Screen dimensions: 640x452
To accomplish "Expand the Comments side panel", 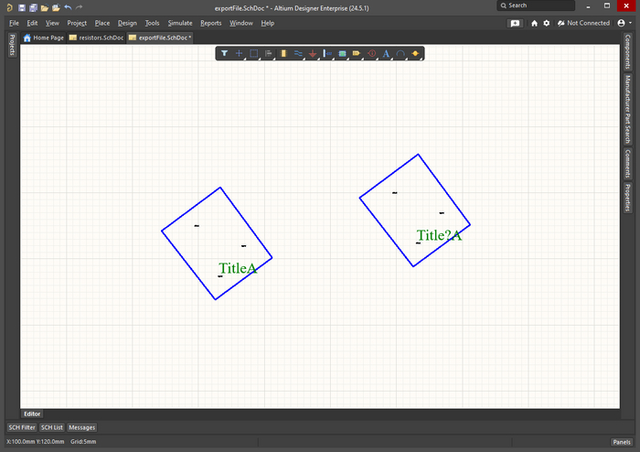I will tap(628, 164).
